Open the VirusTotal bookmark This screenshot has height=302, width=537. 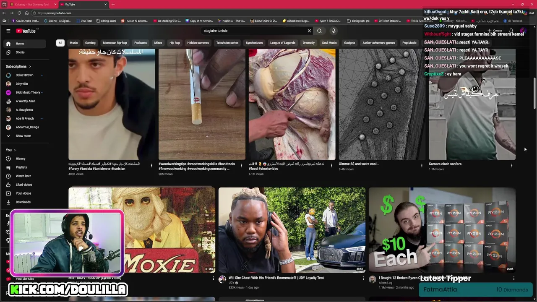tap(84, 21)
